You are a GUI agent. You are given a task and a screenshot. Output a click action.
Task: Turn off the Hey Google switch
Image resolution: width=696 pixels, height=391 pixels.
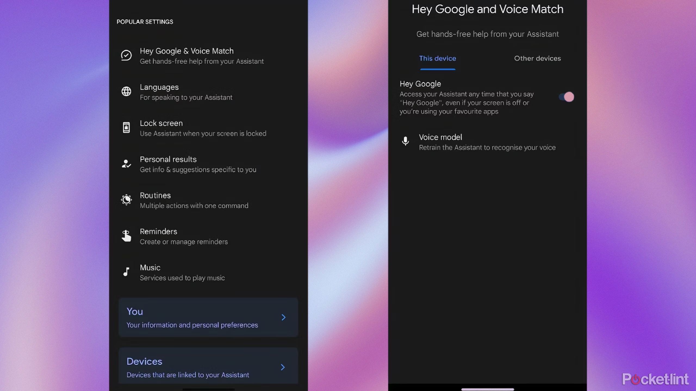(x=566, y=97)
